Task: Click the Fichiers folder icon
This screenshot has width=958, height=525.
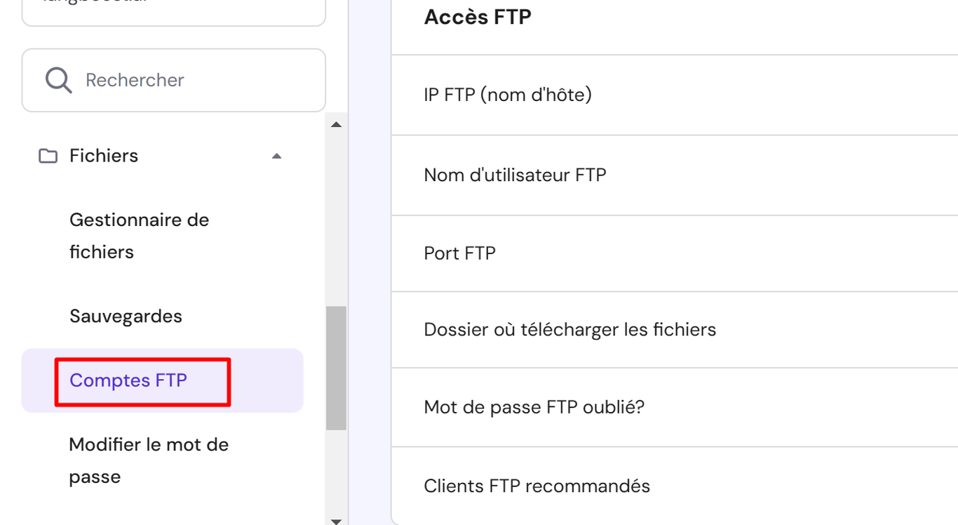Action: point(48,156)
